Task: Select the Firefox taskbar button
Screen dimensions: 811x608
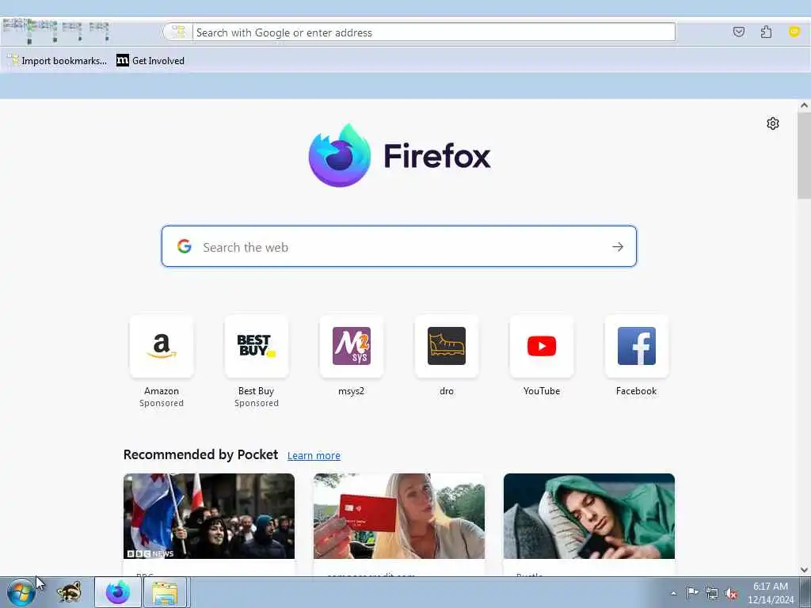Action: [x=118, y=592]
